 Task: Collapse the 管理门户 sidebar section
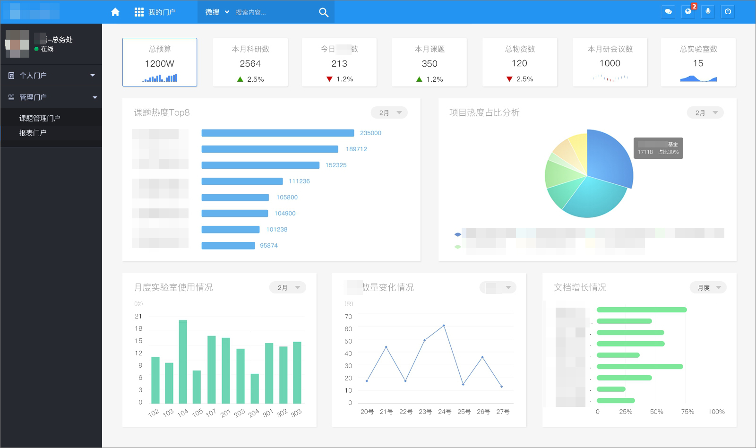coord(95,97)
